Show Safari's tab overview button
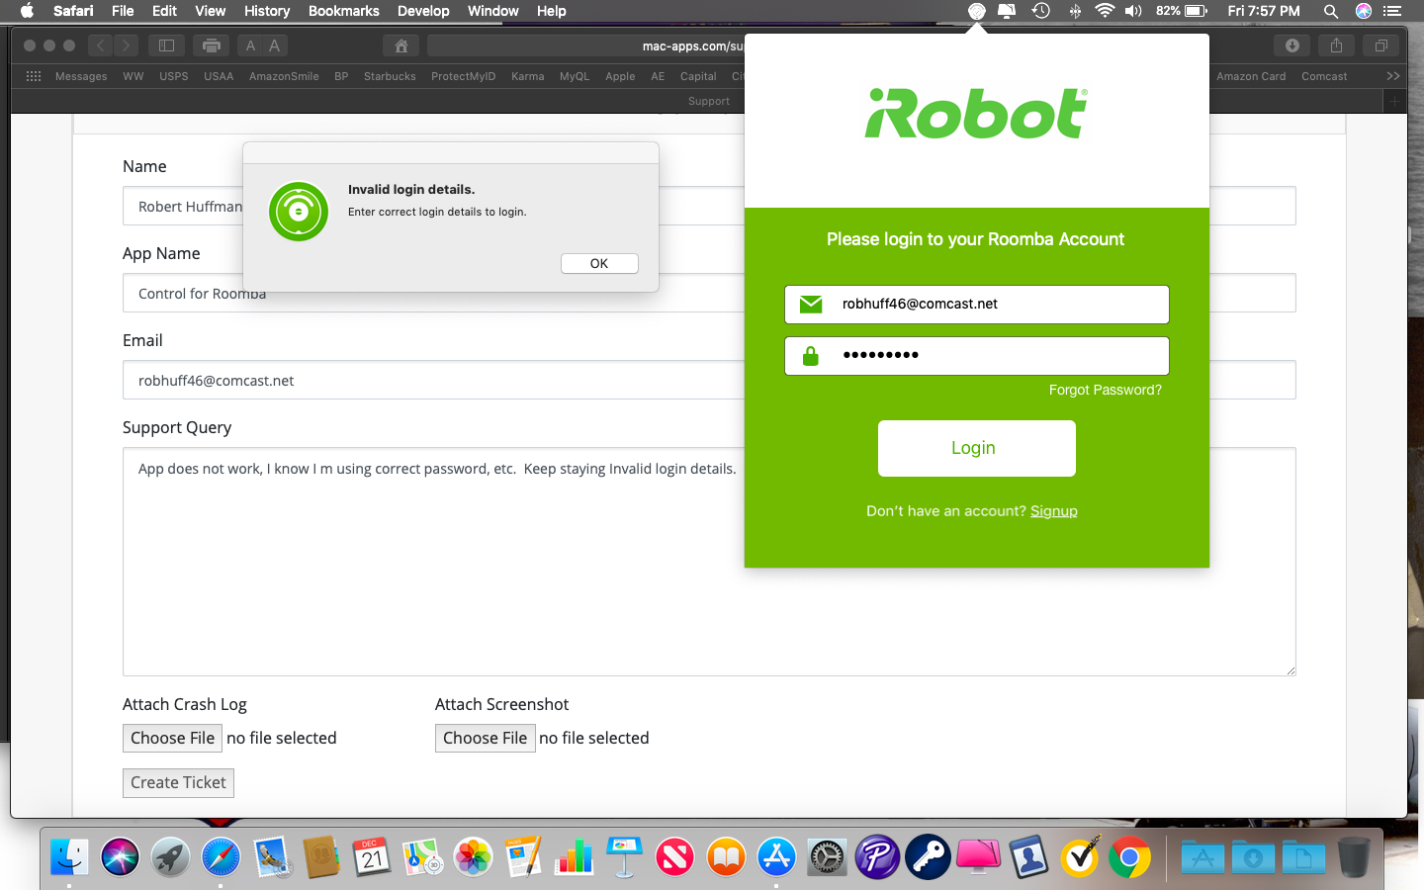This screenshot has width=1424, height=890. [1381, 45]
